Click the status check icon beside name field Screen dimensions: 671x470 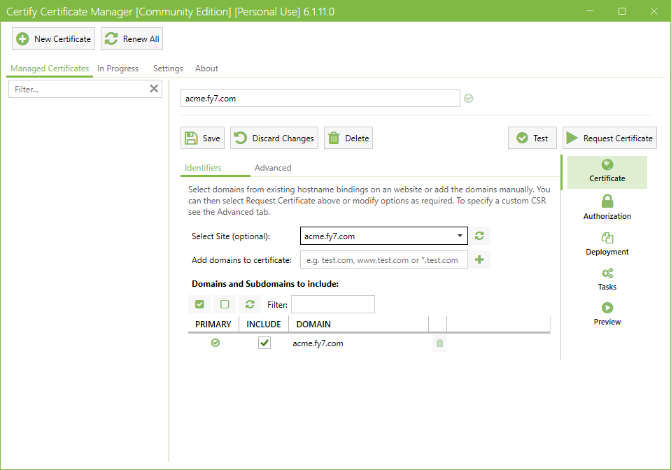[x=469, y=99]
